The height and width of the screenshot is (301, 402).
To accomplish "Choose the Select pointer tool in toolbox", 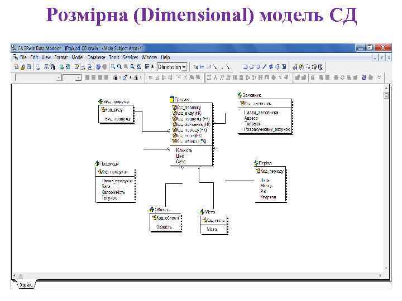I will pyautogui.click(x=195, y=67).
